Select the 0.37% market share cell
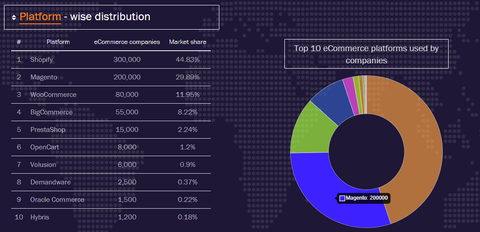Viewport: 480px width, 232px height. [188, 182]
